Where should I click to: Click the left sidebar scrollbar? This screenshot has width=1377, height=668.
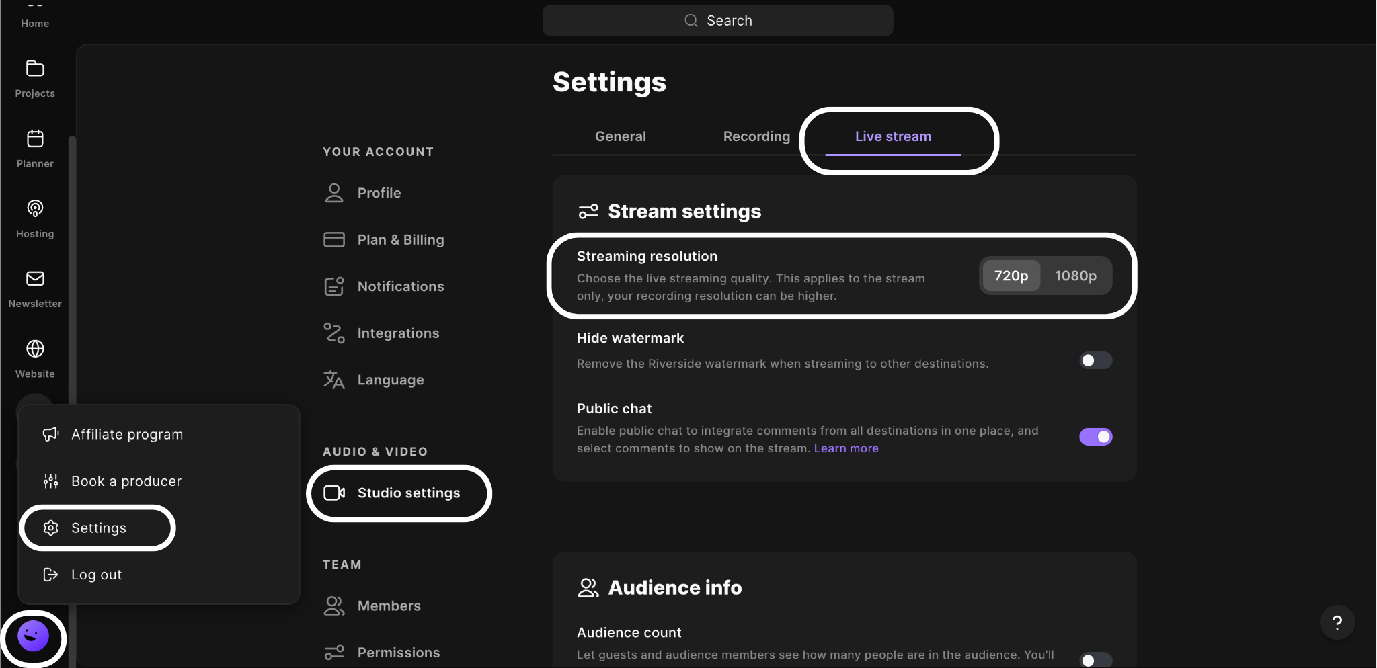click(72, 401)
